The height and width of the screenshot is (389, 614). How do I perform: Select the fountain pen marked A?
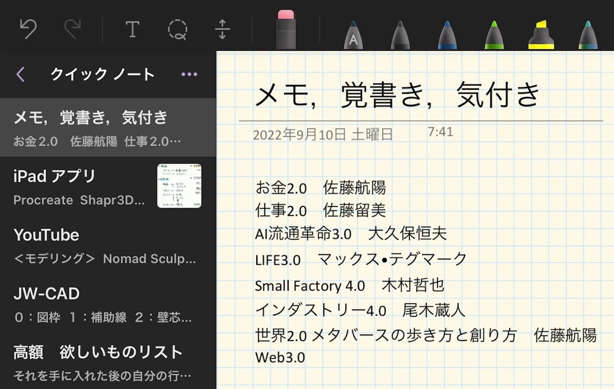[353, 31]
